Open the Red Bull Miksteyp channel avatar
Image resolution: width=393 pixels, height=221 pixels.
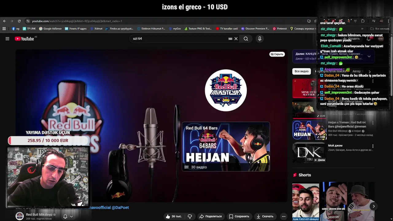[20, 216]
